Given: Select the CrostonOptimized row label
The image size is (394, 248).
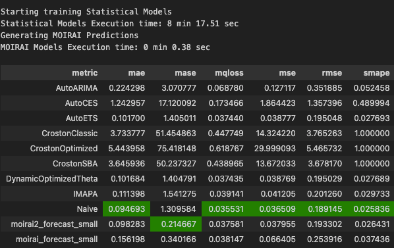Looking at the screenshot, I should 64,149.
